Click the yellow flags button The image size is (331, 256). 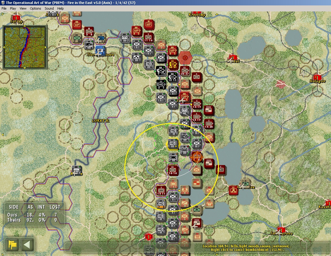(12, 245)
